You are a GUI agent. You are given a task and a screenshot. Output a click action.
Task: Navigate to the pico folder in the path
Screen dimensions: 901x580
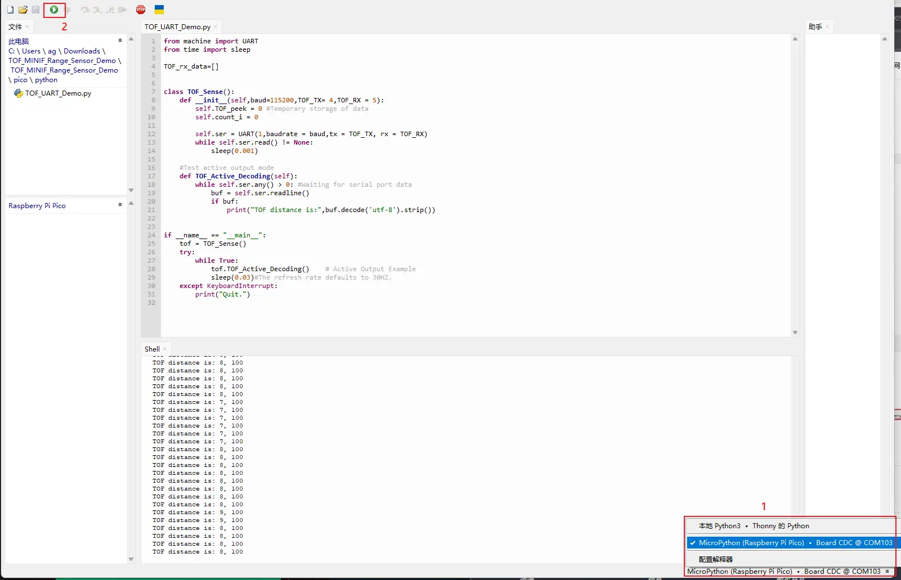(21, 79)
